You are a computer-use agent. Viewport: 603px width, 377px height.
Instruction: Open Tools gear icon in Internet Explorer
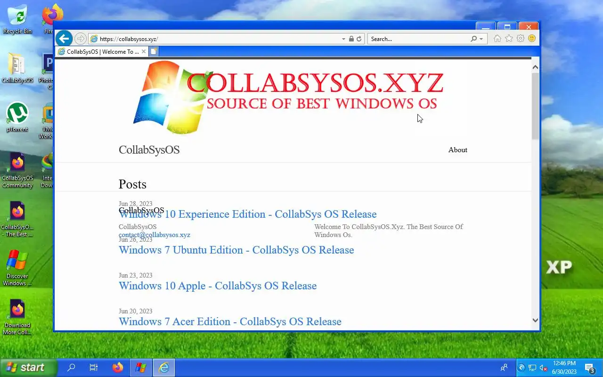521,39
